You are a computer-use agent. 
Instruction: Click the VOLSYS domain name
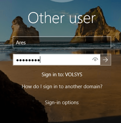point(74,75)
